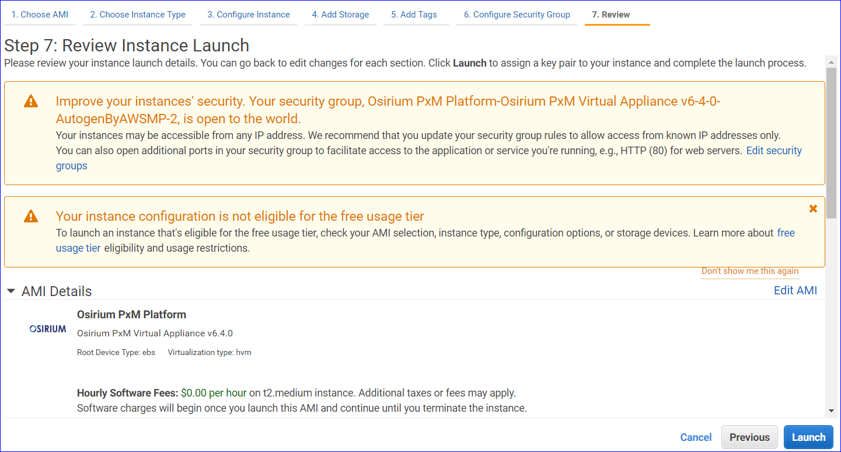Viewport: 841px width, 452px height.
Task: Click Virtualization type: hvm text
Action: pos(210,352)
